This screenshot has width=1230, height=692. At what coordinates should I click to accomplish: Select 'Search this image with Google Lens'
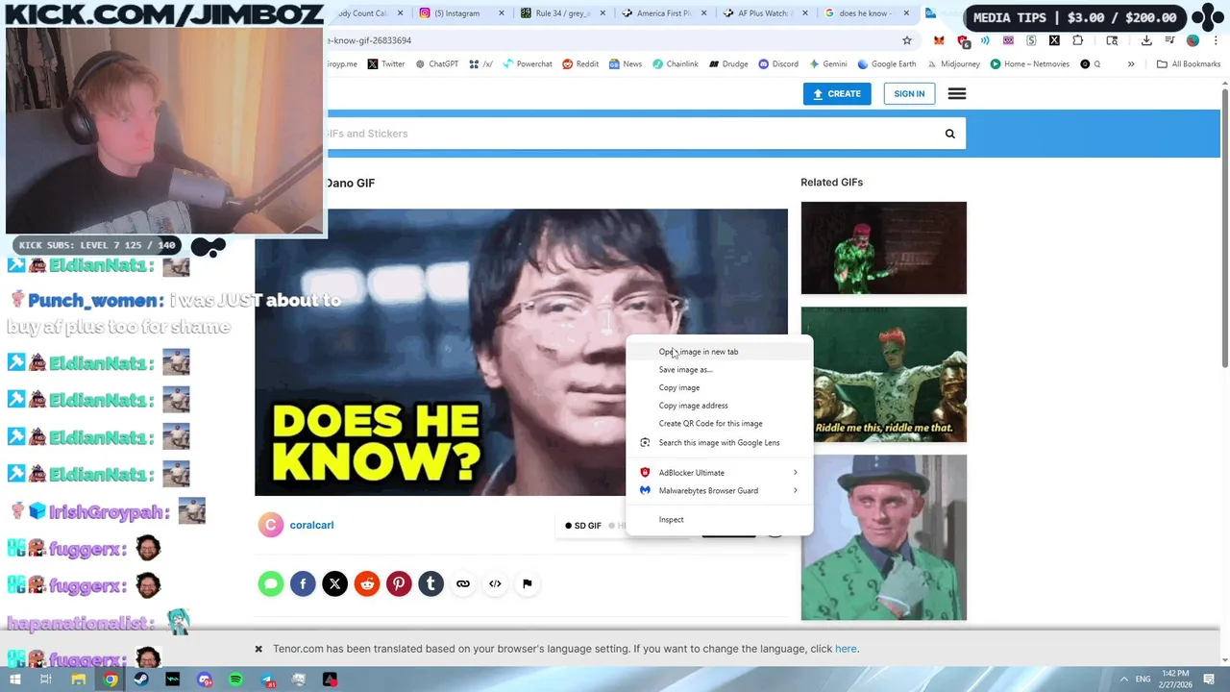[x=719, y=443]
